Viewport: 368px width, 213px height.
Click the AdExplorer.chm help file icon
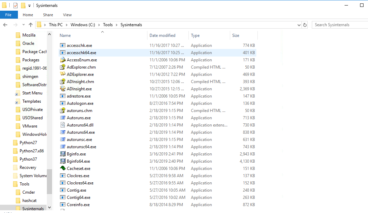pos(63,67)
